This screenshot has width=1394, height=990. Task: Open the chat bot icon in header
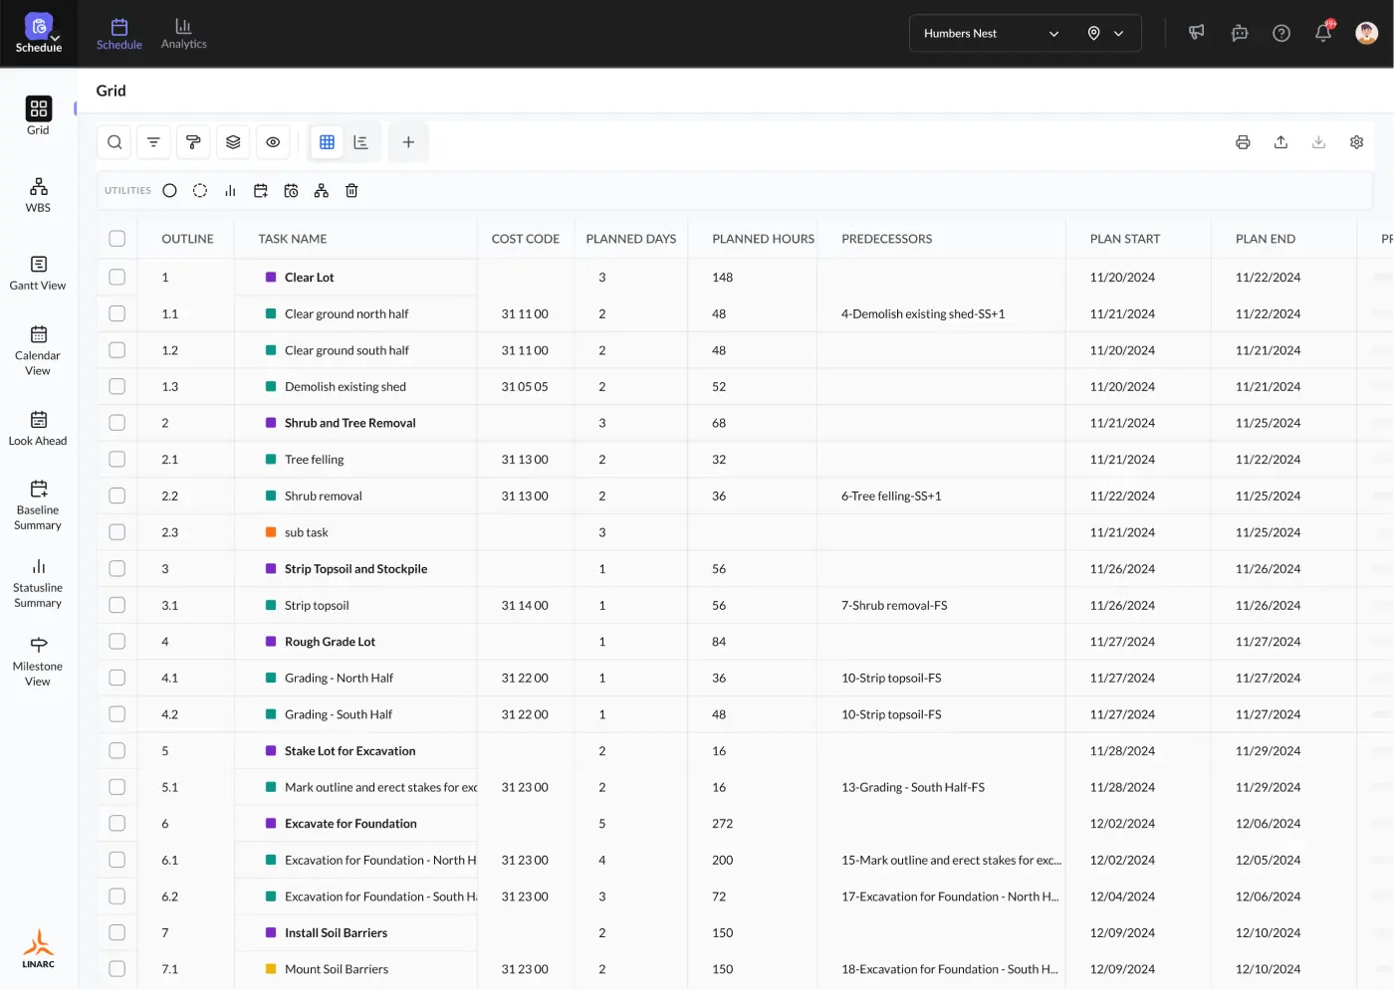[1240, 33]
